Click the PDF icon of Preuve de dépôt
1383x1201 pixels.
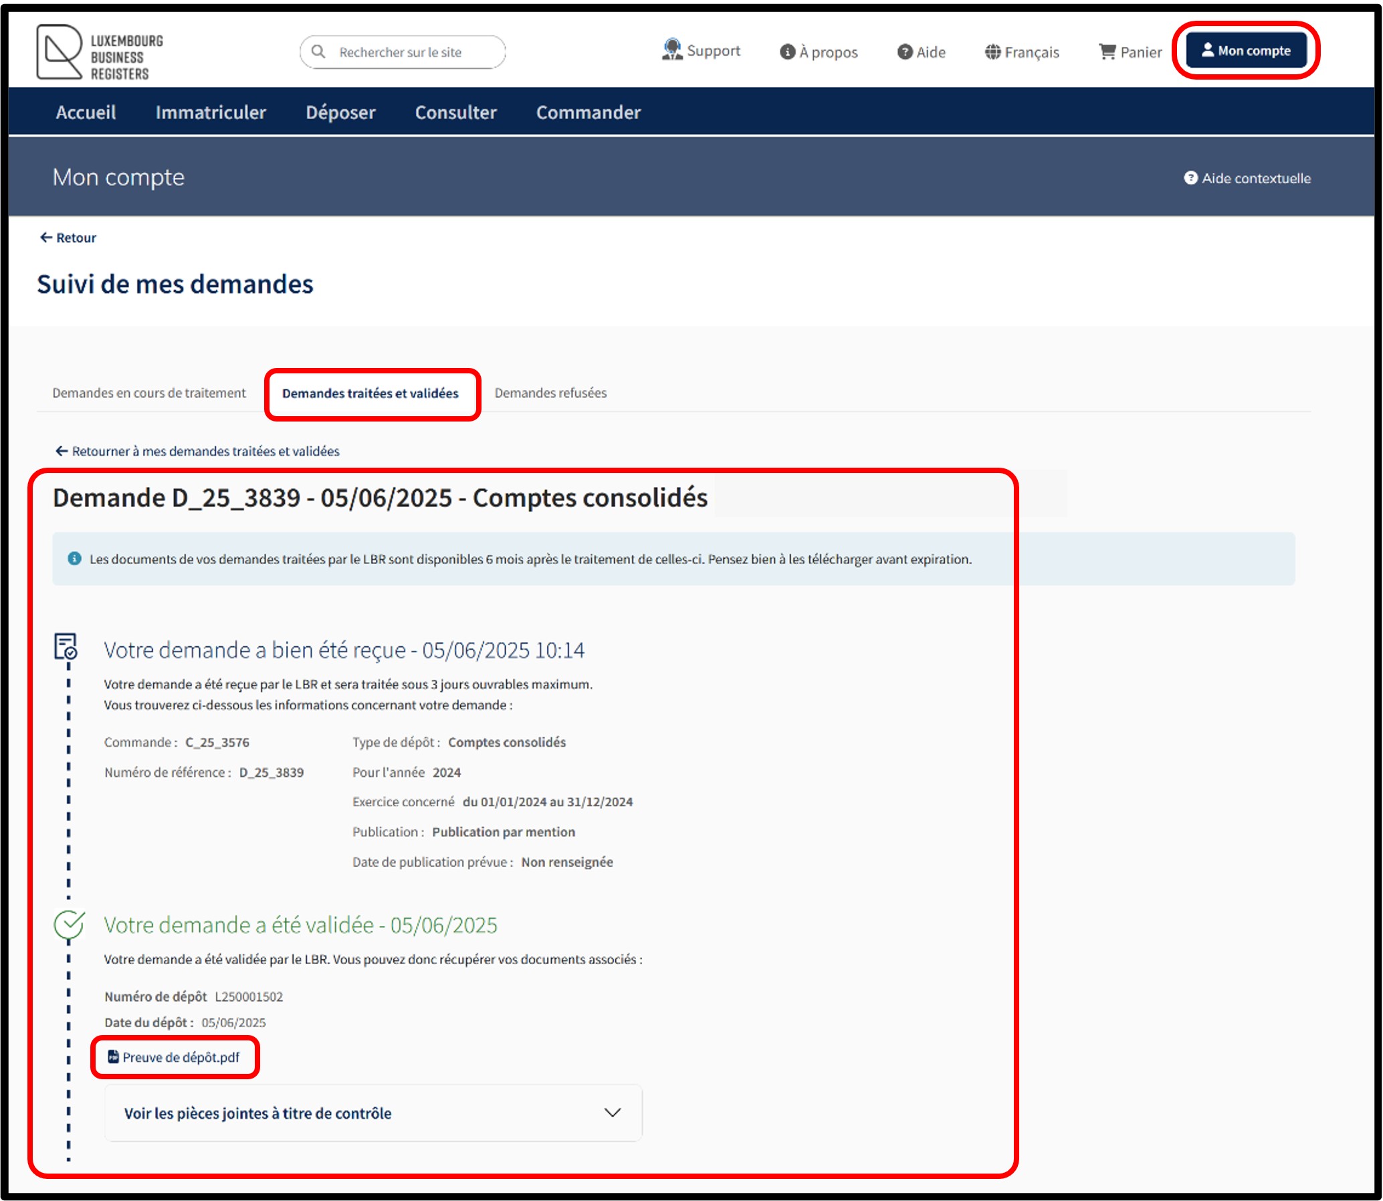pos(113,1057)
